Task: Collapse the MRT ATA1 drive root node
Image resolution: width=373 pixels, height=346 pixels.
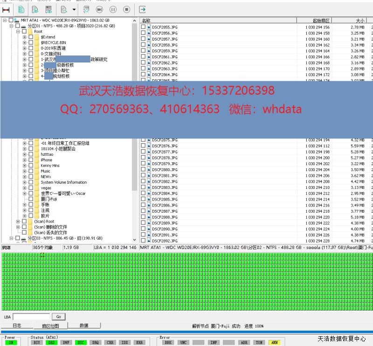Action: (x=5, y=21)
